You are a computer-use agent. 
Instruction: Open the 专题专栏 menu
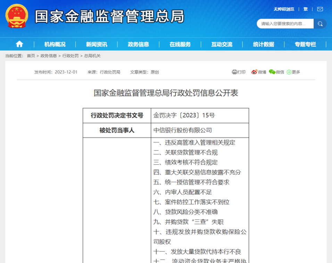305,44
